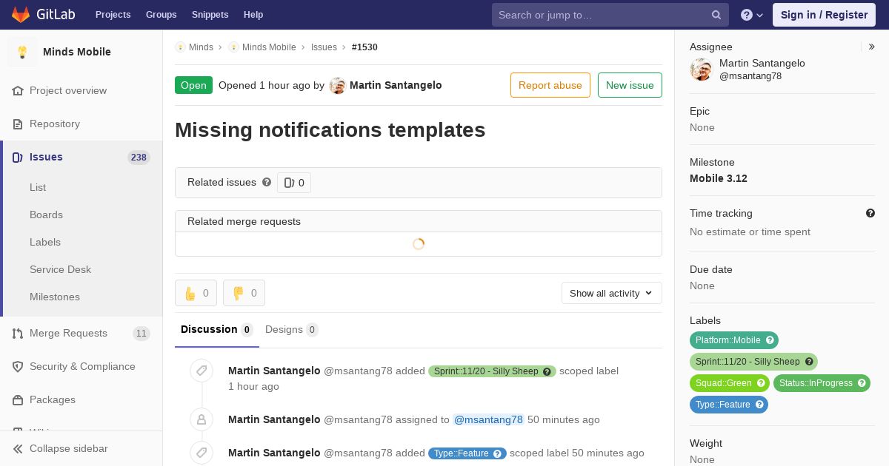Click the Project overview home icon
Screen dimensions: 889x466
click(18, 91)
